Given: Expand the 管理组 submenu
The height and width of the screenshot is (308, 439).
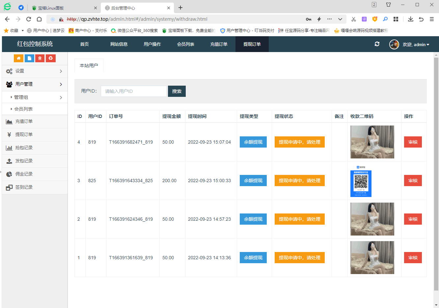Looking at the screenshot, I should (x=35, y=97).
